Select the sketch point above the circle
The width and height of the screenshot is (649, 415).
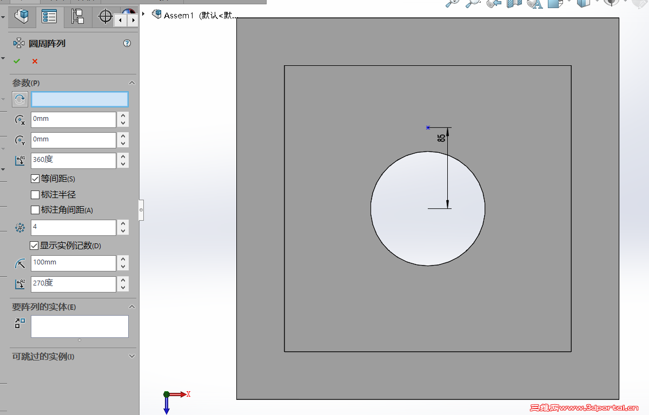tap(428, 128)
